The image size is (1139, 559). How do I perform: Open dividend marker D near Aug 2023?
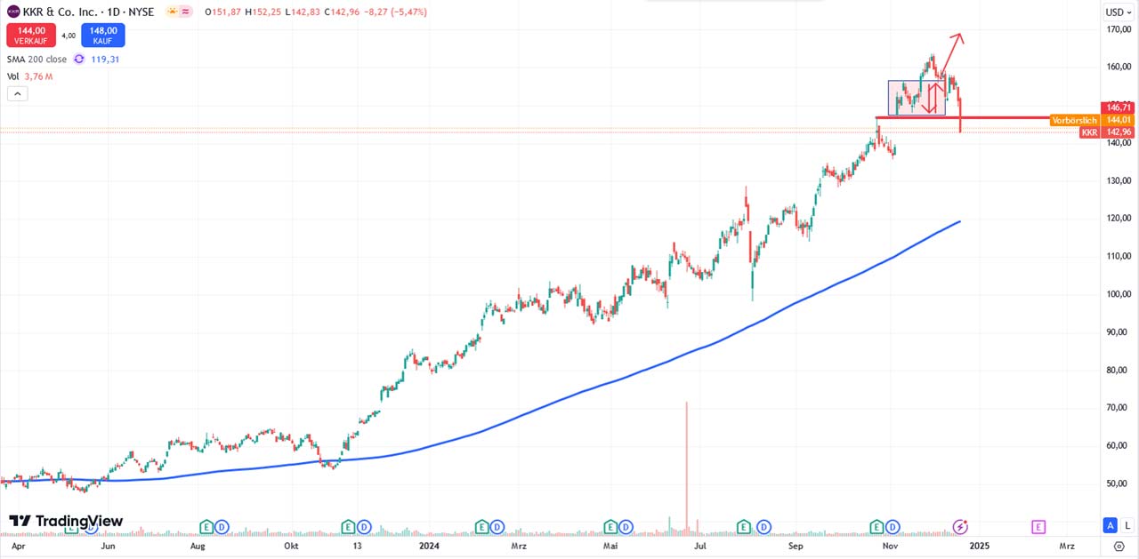point(220,526)
